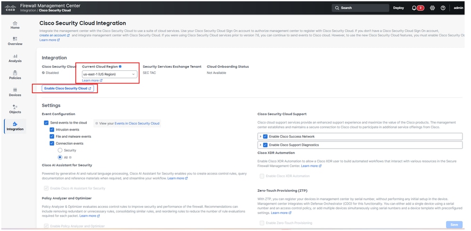471x231 pixels.
Task: Open Events in Cisco Security Cloud link
Action: tap(137, 124)
